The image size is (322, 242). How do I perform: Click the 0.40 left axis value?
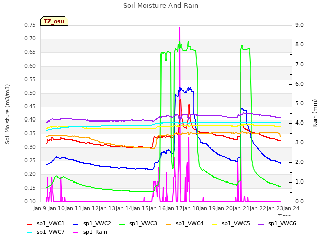[x=30, y=120]
